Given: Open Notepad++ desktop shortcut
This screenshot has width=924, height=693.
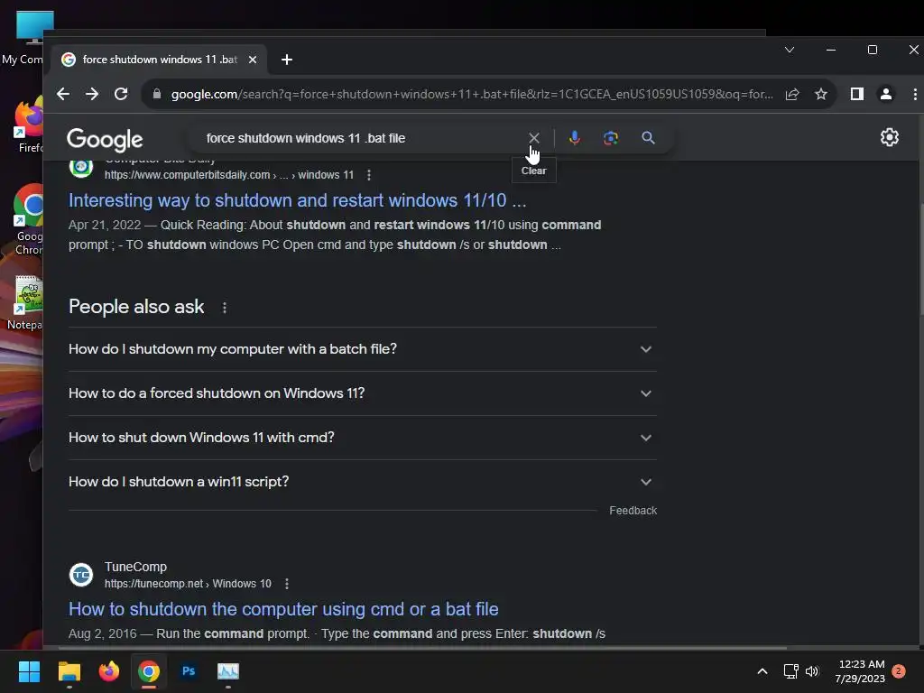Looking at the screenshot, I should (x=24, y=302).
